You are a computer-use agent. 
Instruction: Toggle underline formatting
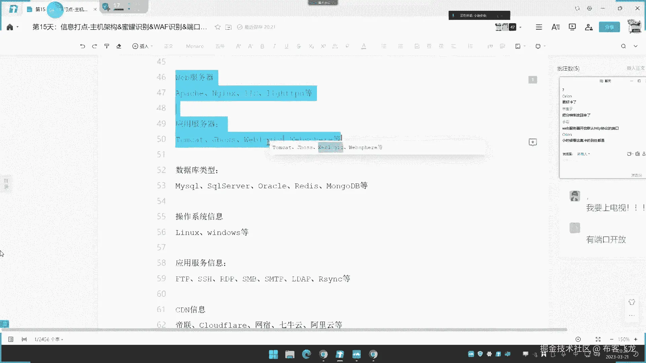(286, 46)
